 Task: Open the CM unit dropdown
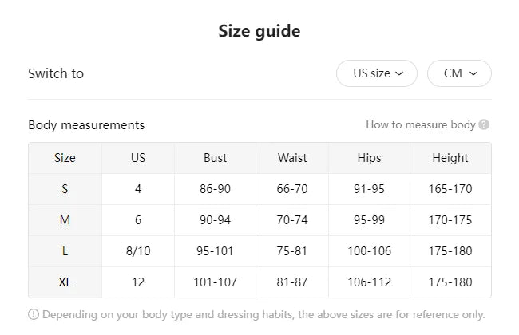click(x=459, y=73)
